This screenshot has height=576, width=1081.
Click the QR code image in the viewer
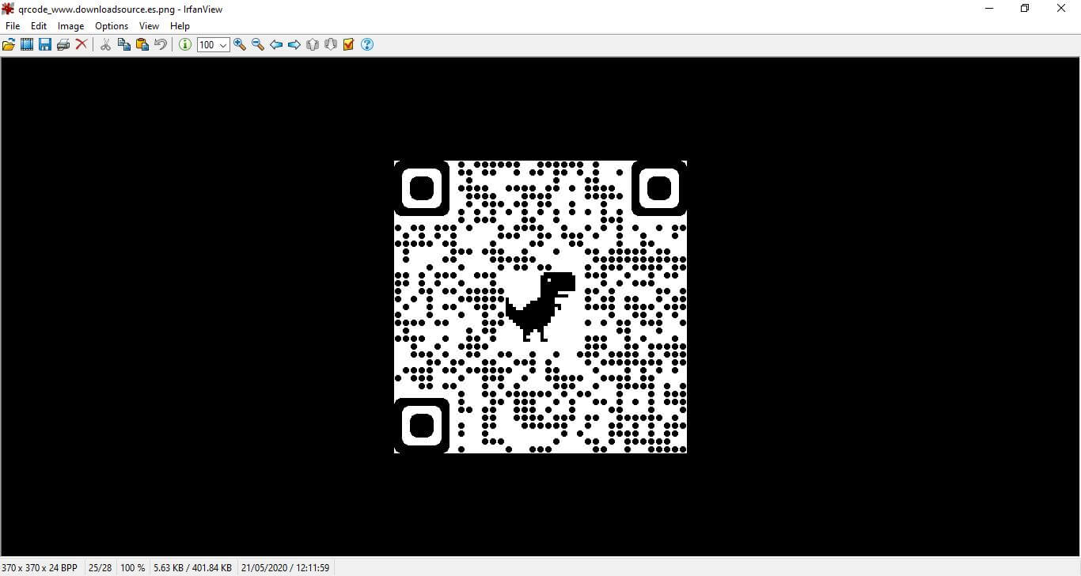pos(540,307)
